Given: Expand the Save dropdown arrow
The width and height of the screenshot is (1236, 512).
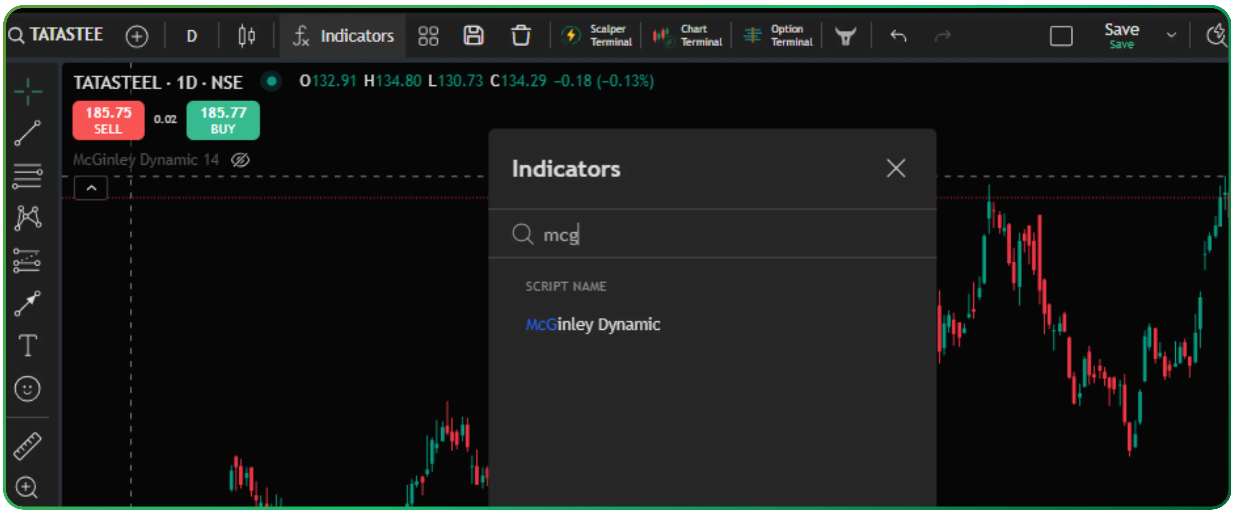Looking at the screenshot, I should [x=1171, y=35].
